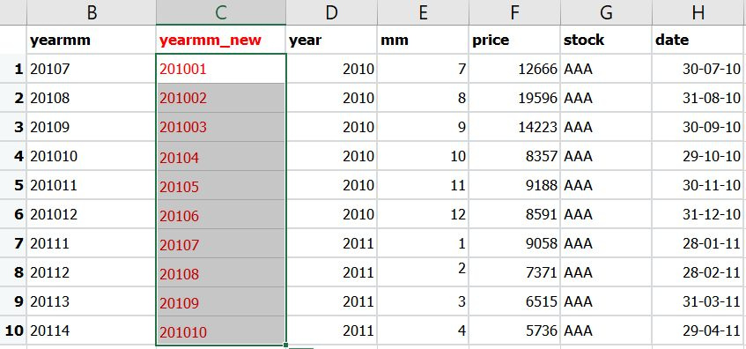Select the red 201001 cell
This screenshot has width=746, height=349.
pyautogui.click(x=221, y=69)
